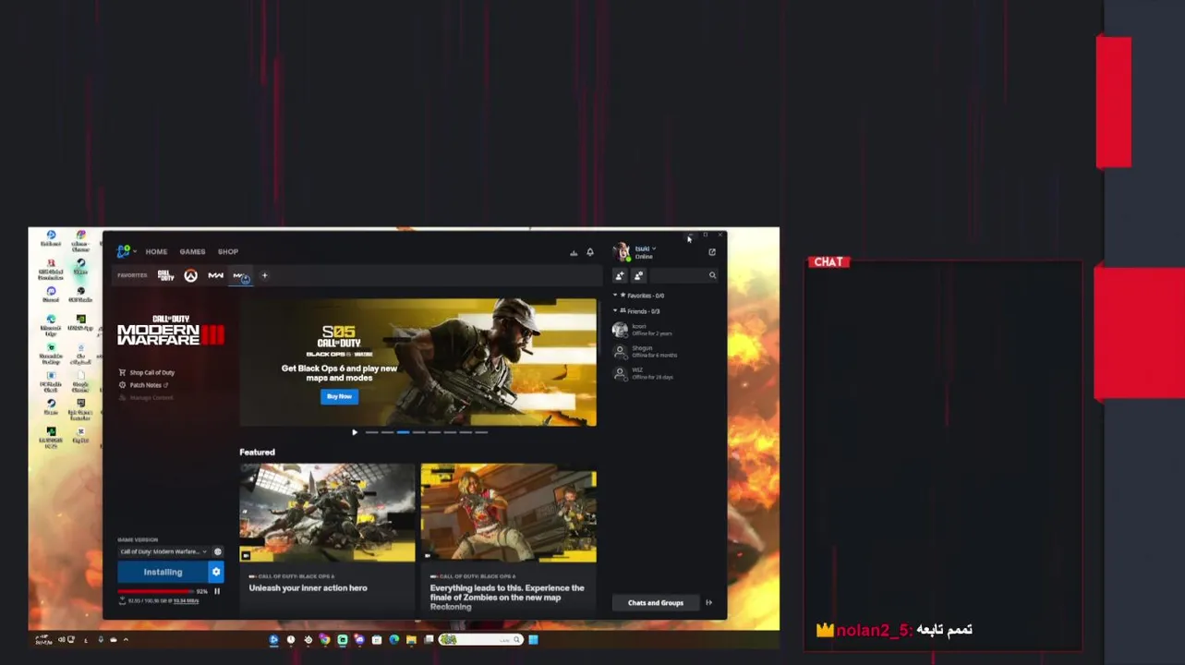Select Call of Duty in favorites bar
This screenshot has width=1185, height=665.
(165, 275)
